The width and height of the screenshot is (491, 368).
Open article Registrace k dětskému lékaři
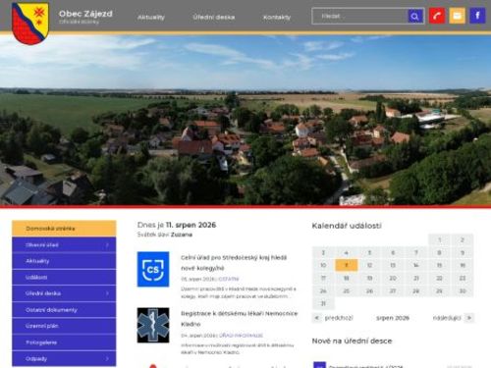pyautogui.click(x=240, y=319)
